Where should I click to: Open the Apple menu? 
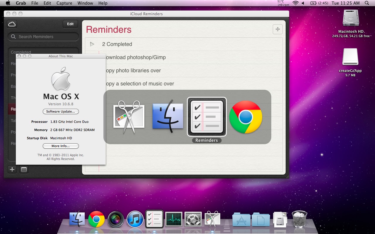(8, 3)
